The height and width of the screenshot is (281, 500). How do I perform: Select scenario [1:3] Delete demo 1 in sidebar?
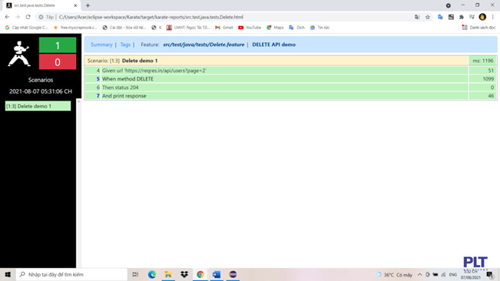tap(38, 106)
